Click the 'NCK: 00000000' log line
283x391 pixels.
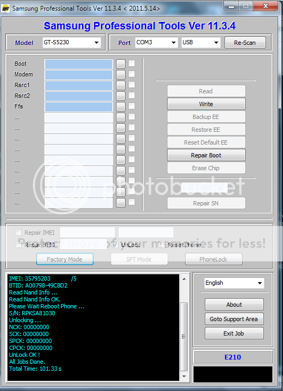(29, 327)
